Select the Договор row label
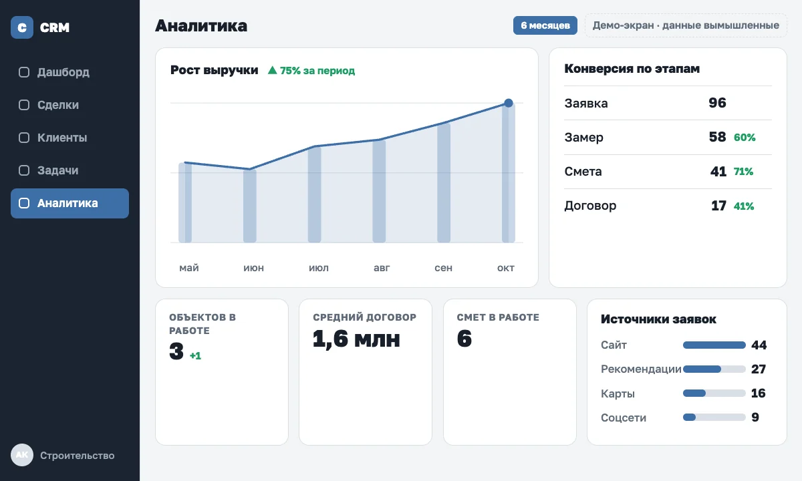Screen dimensions: 802x481 (x=591, y=206)
